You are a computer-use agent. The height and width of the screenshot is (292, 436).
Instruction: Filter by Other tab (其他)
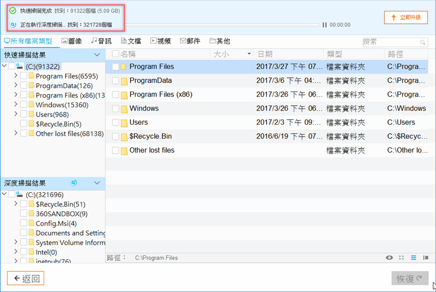pyautogui.click(x=220, y=41)
